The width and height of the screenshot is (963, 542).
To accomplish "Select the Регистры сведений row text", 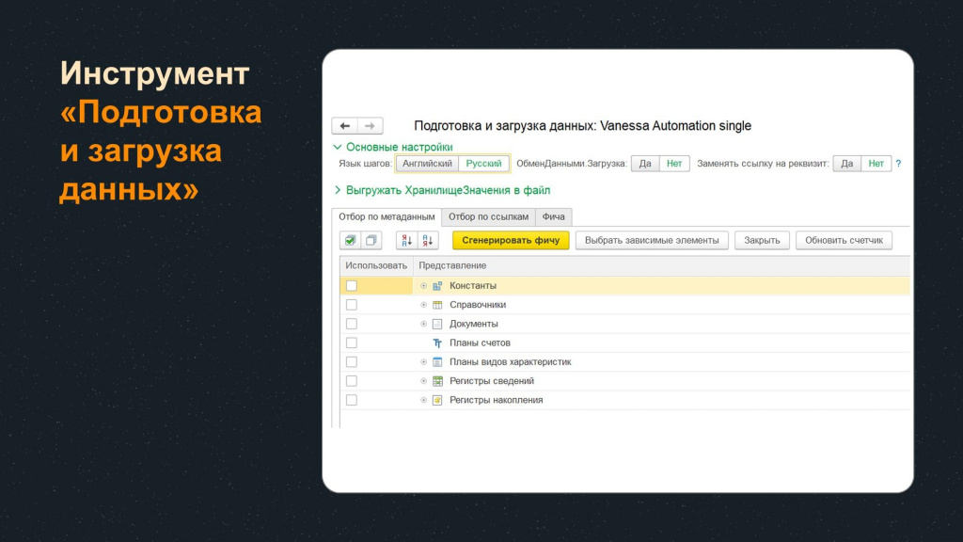I will click(x=491, y=381).
